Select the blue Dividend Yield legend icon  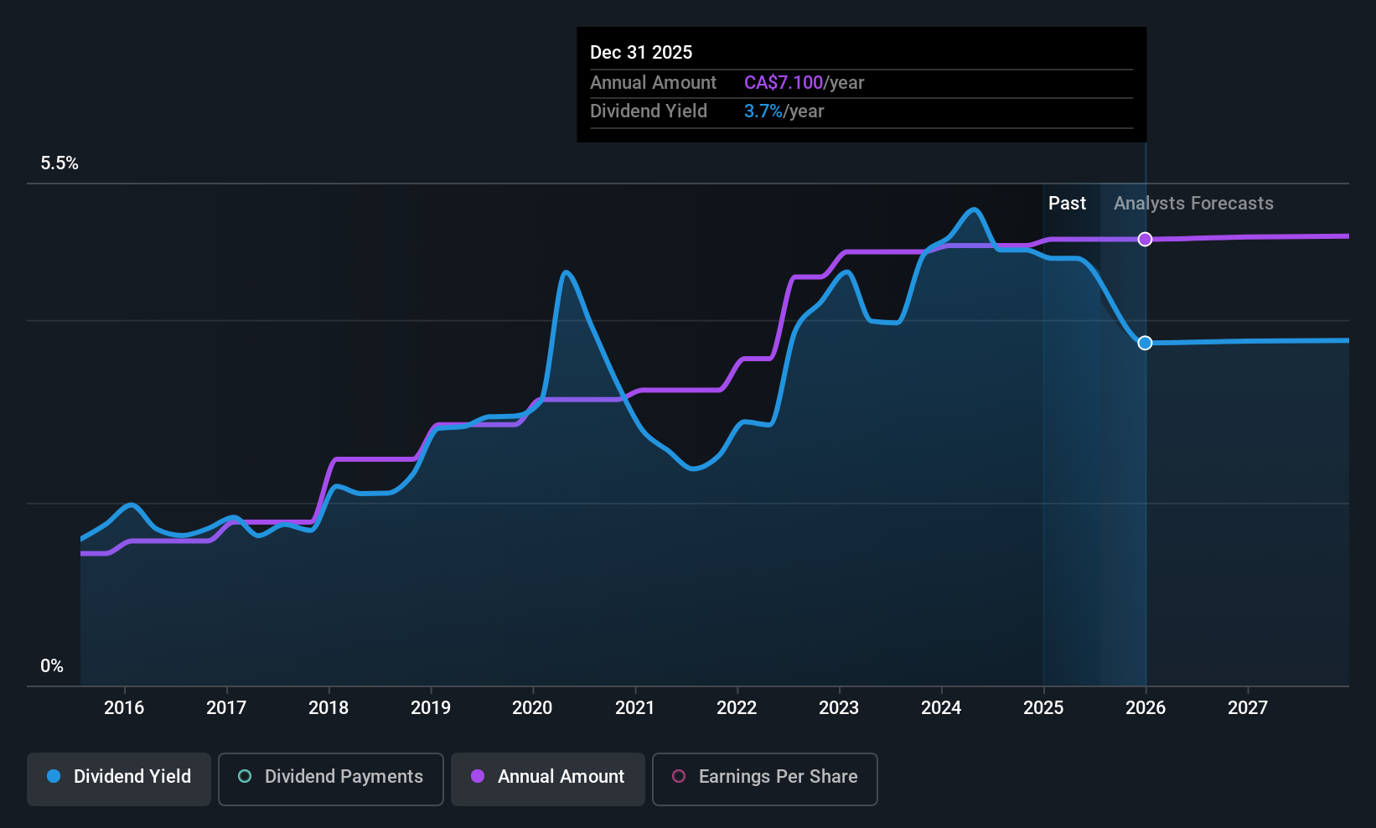pyautogui.click(x=54, y=777)
